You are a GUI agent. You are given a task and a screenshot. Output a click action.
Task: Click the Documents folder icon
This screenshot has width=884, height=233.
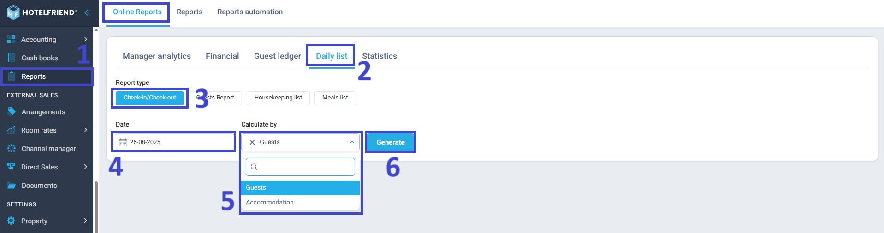[12, 185]
